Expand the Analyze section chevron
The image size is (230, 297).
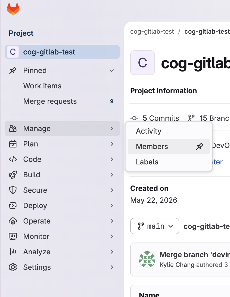click(112, 252)
